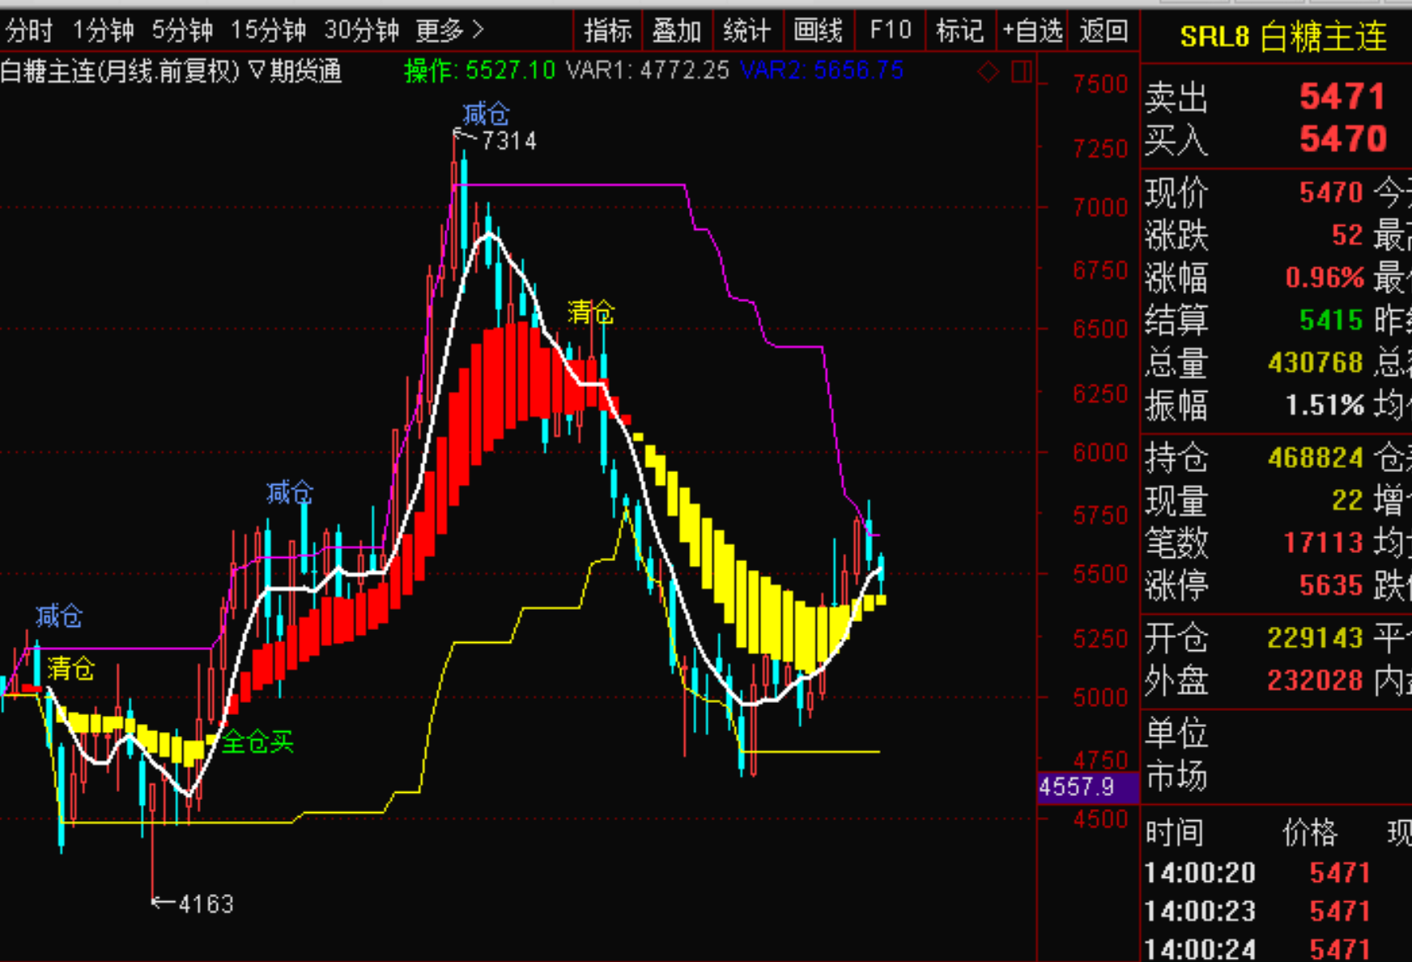Click the 期货通 indicator name
Screen dimensions: 1412x962
tap(305, 71)
